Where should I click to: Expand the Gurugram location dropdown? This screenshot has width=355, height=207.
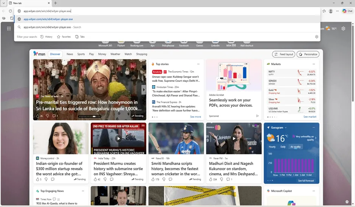click(x=285, y=128)
